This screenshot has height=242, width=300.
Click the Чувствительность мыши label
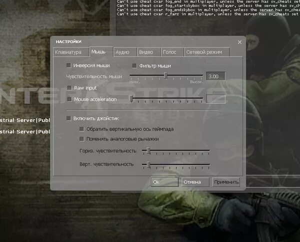click(x=94, y=77)
